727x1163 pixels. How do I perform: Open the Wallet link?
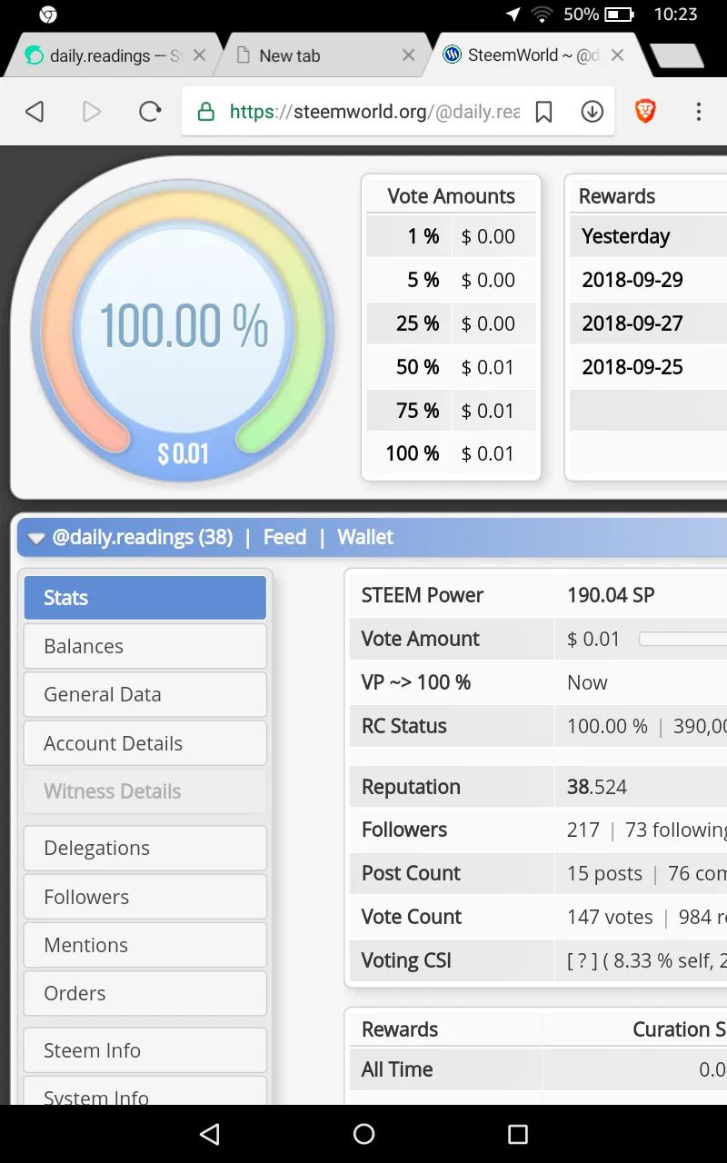tap(365, 537)
